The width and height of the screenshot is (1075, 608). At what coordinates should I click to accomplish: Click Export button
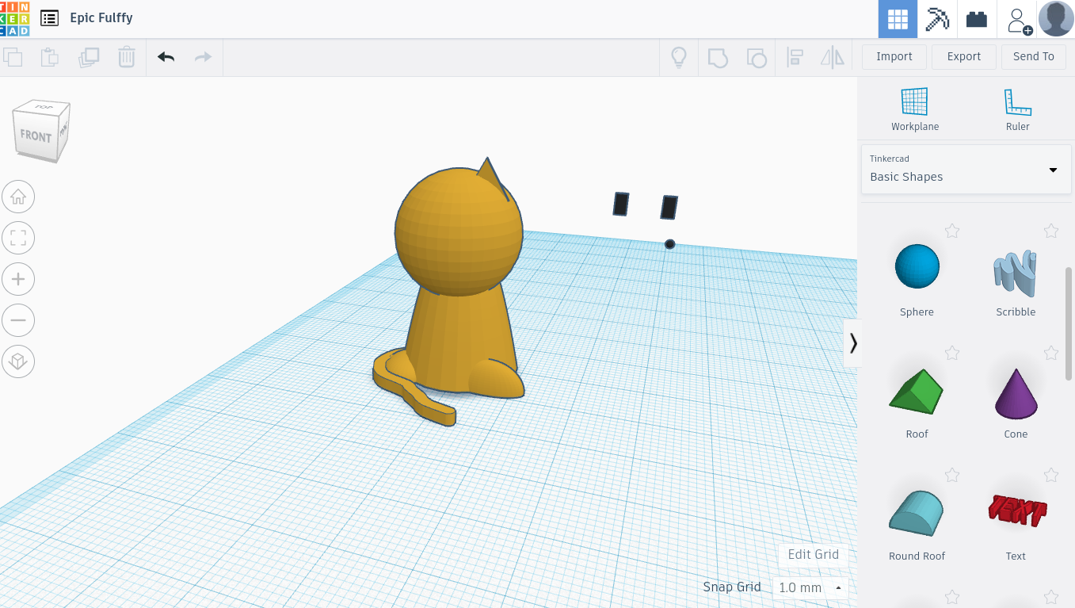click(x=964, y=56)
